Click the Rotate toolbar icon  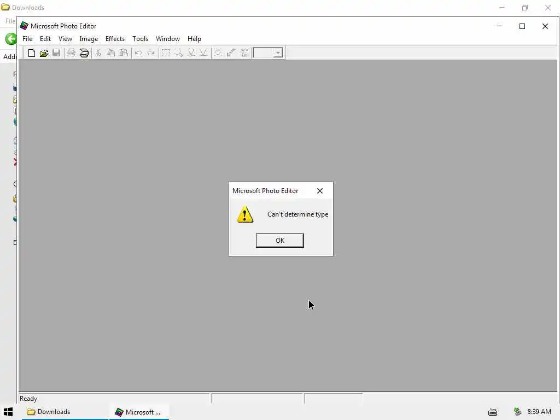[x=244, y=53]
